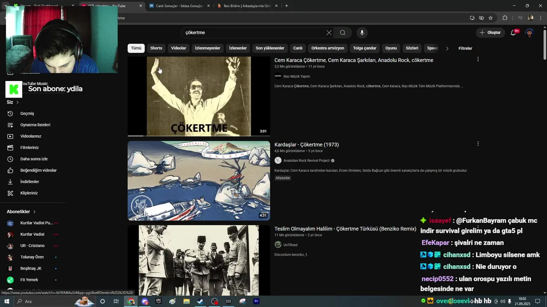
Task: Click Altyazılar subtitles badge
Action: point(283,178)
